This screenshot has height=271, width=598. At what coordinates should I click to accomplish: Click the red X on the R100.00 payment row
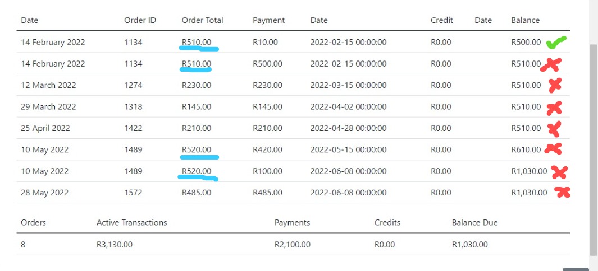(559, 172)
